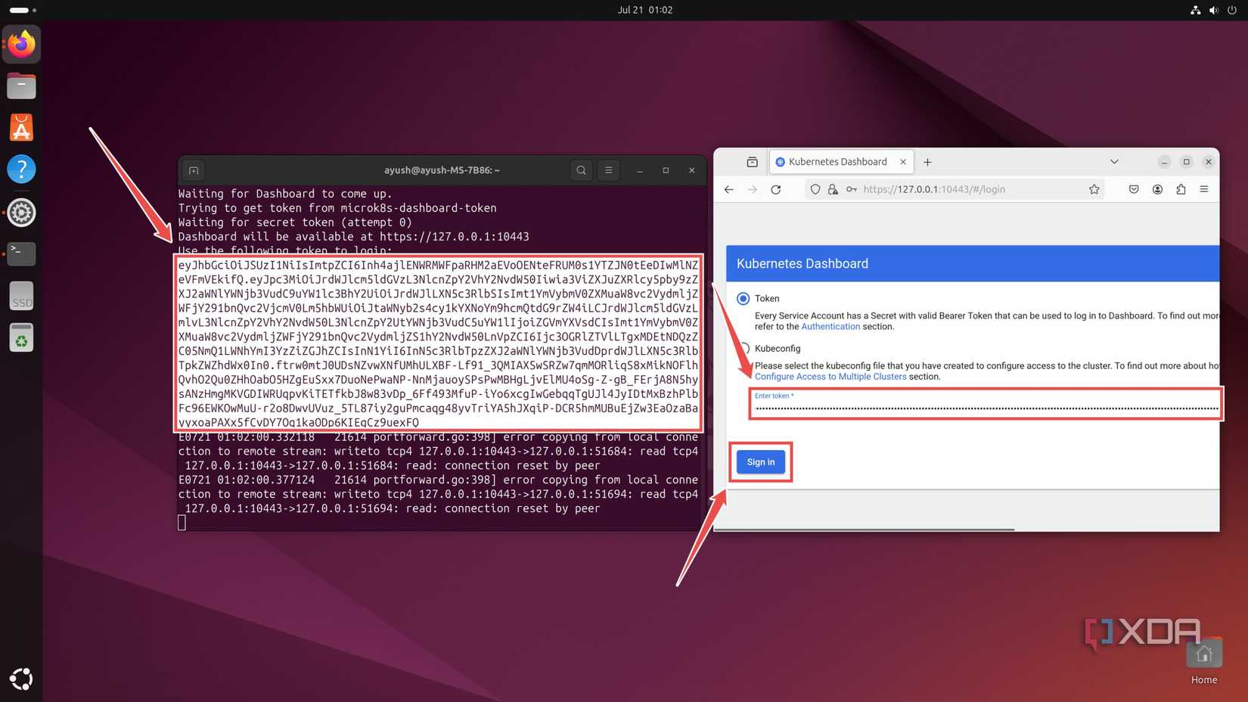Click the terminal title ayush@ayush-MS-7B86
1248x702 pixels.
pos(442,170)
